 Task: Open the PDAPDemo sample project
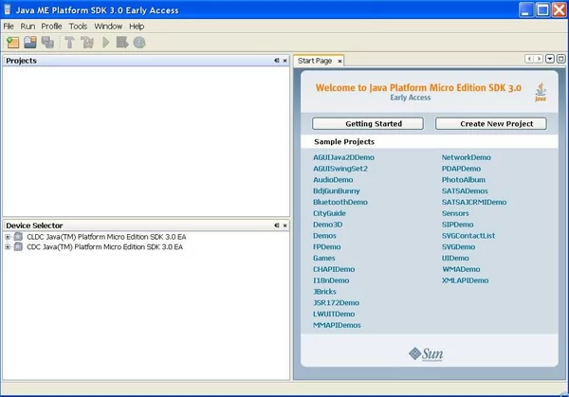coord(461,169)
